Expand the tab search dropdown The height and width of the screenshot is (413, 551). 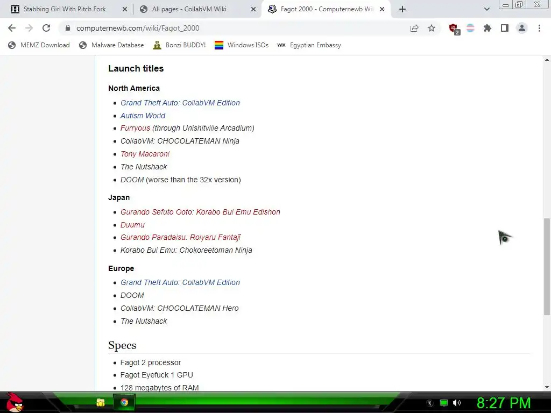(486, 9)
